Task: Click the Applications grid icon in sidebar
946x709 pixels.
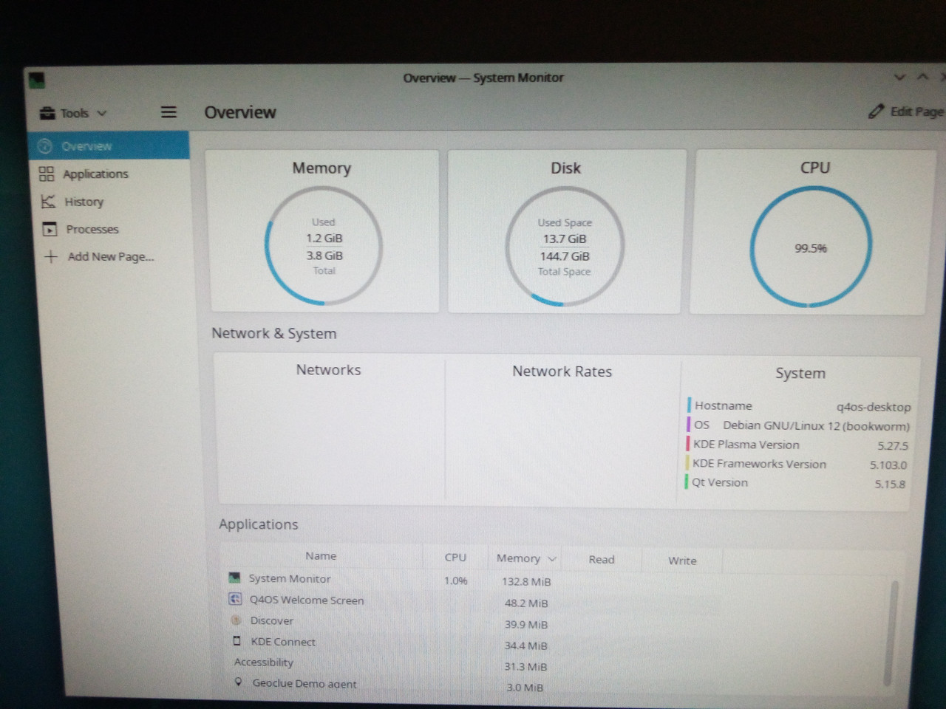Action: click(x=47, y=174)
